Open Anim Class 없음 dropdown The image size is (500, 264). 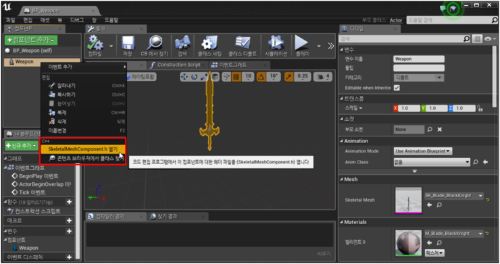pos(432,162)
